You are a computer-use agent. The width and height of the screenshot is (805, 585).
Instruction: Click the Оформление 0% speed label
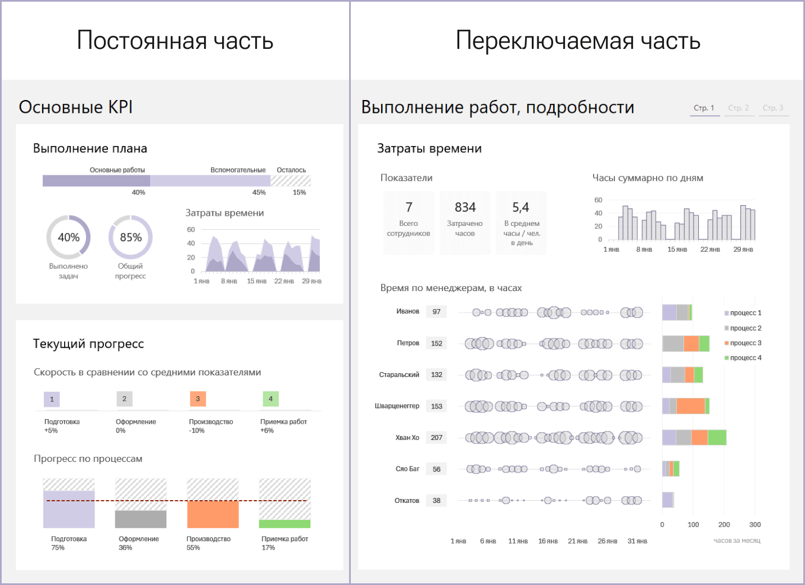136,426
